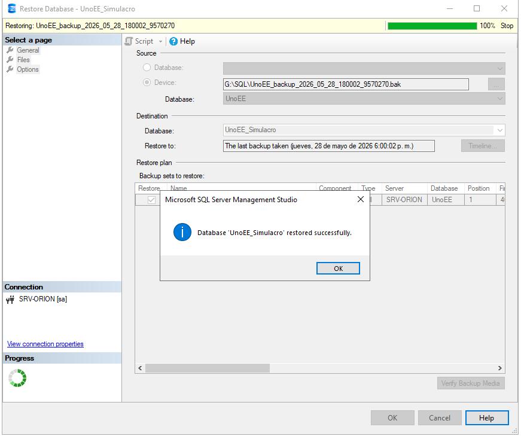Image resolution: width=521 pixels, height=436 pixels.
Task: Click the Script toolbar icon
Action: tap(129, 41)
